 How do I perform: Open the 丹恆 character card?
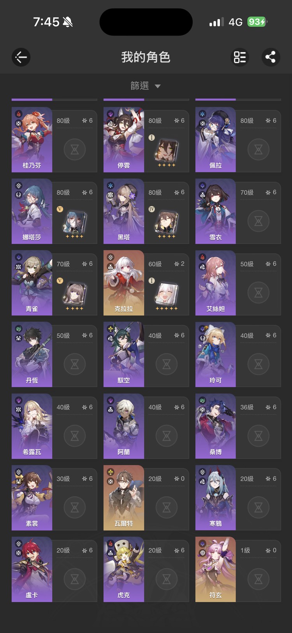54,355
